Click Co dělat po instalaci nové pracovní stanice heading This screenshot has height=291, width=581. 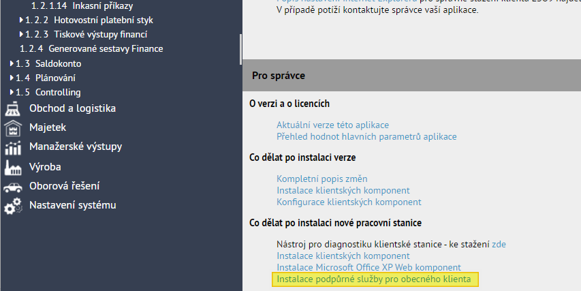coord(335,223)
